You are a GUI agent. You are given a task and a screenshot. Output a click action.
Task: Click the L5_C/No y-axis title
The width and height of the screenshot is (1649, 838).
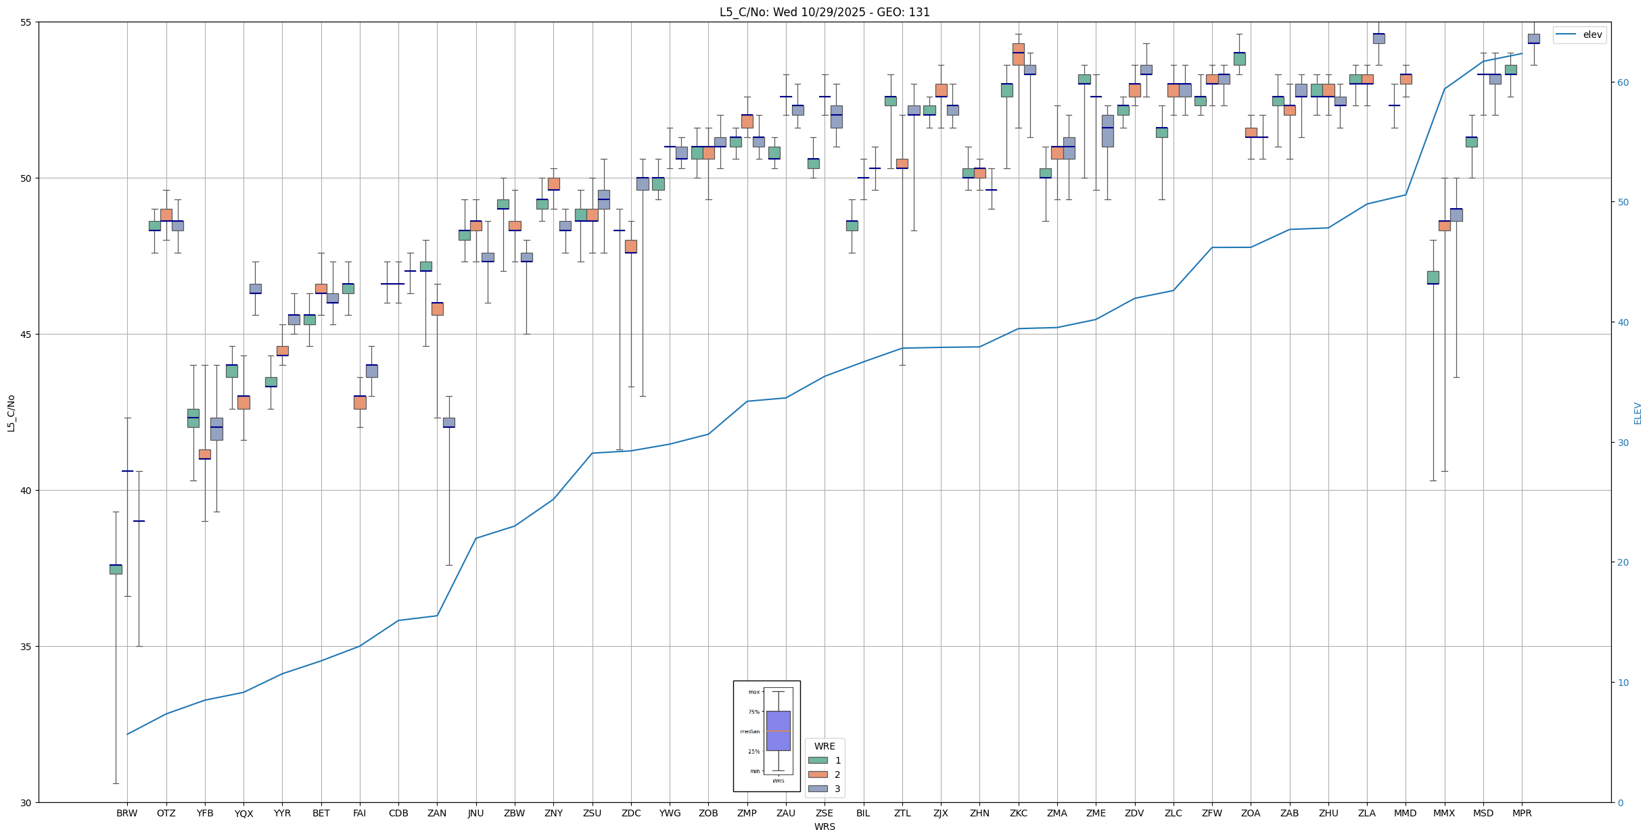pos(11,413)
